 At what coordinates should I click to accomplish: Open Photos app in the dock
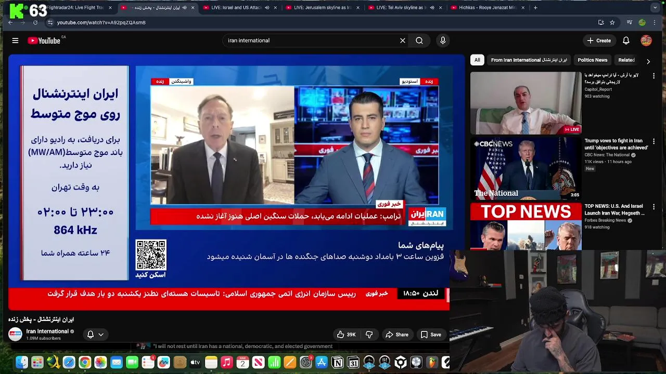pos(100,363)
